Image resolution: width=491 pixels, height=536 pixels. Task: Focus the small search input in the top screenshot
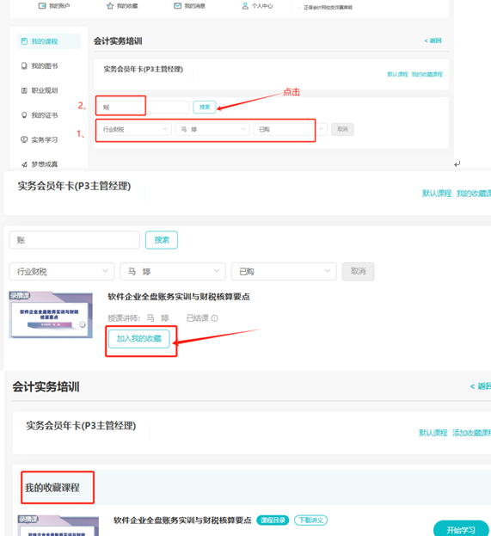tap(143, 107)
